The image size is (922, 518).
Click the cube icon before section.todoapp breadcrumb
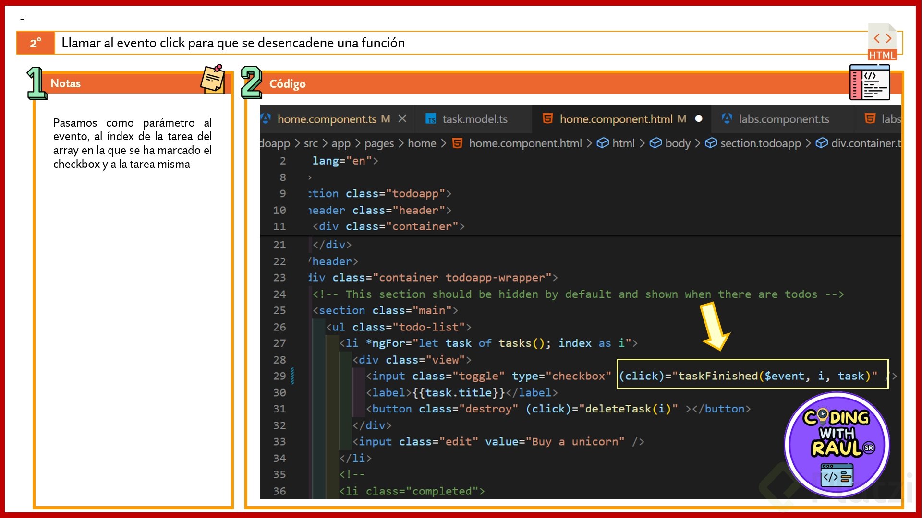(711, 143)
